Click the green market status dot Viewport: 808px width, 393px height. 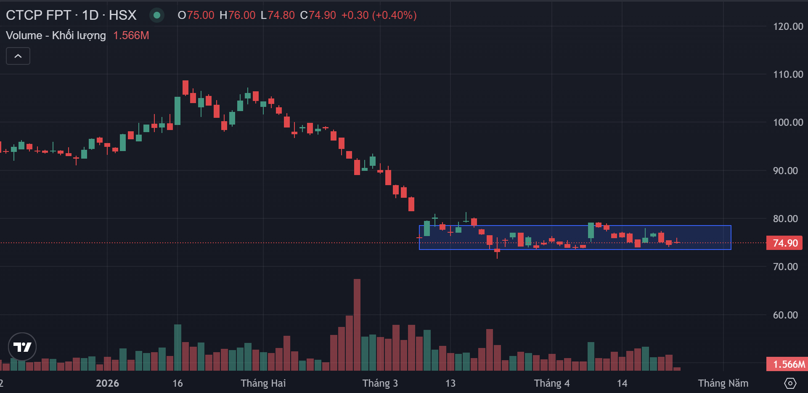tap(157, 15)
